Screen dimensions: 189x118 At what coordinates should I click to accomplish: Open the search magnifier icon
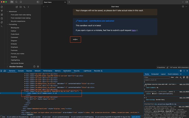click(16, 2)
